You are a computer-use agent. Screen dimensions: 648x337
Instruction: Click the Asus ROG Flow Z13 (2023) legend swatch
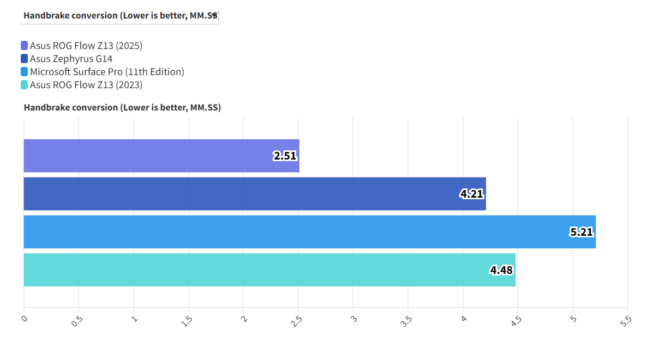(24, 85)
